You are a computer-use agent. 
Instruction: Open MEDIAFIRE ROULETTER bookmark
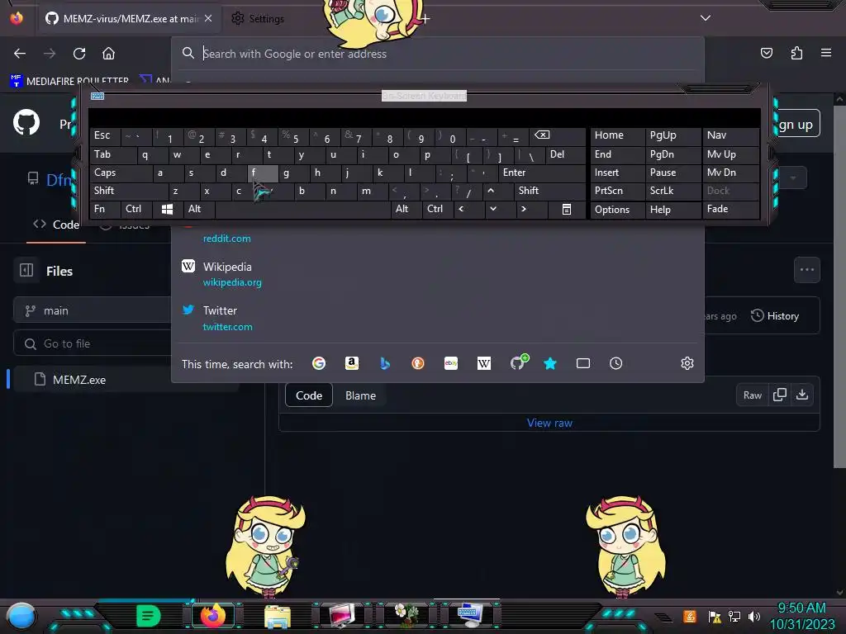click(69, 81)
